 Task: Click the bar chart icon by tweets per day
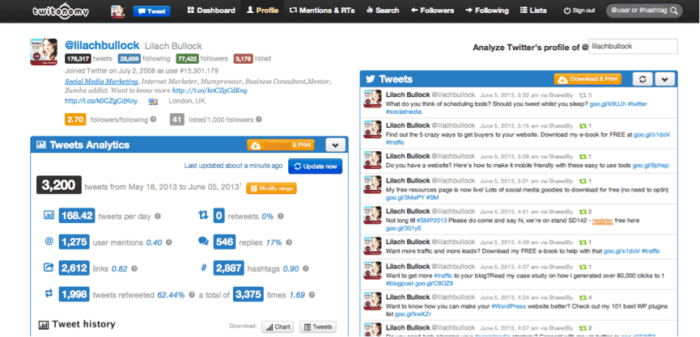pos(49,215)
